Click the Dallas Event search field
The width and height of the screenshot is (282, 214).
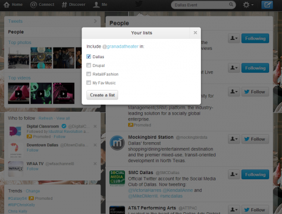click(x=202, y=5)
